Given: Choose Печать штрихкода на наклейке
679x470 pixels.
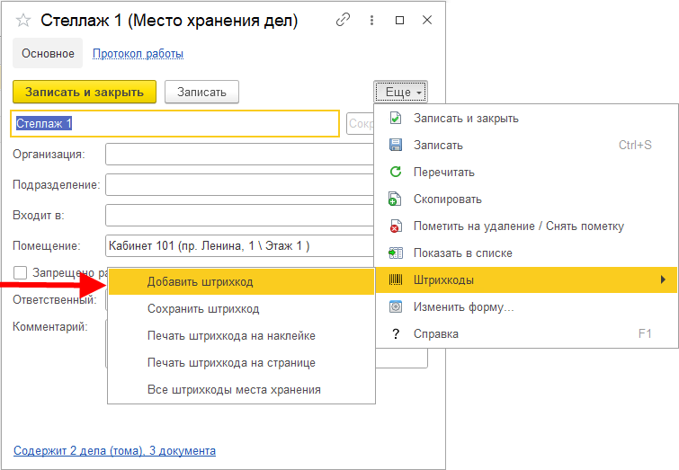Looking at the screenshot, I should click(x=230, y=336).
